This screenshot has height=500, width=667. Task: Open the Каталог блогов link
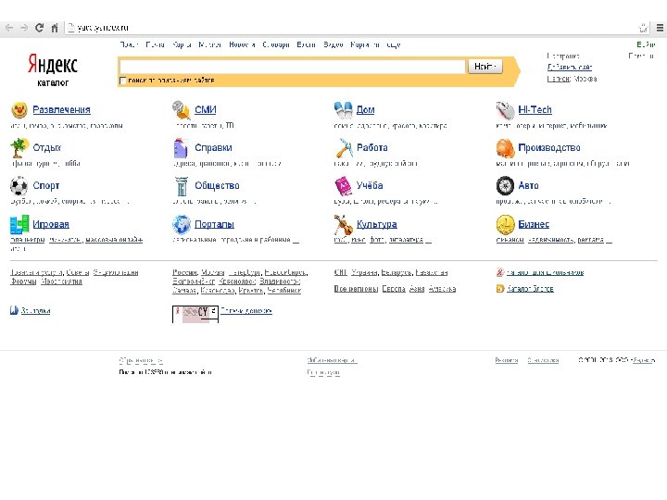coord(530,289)
